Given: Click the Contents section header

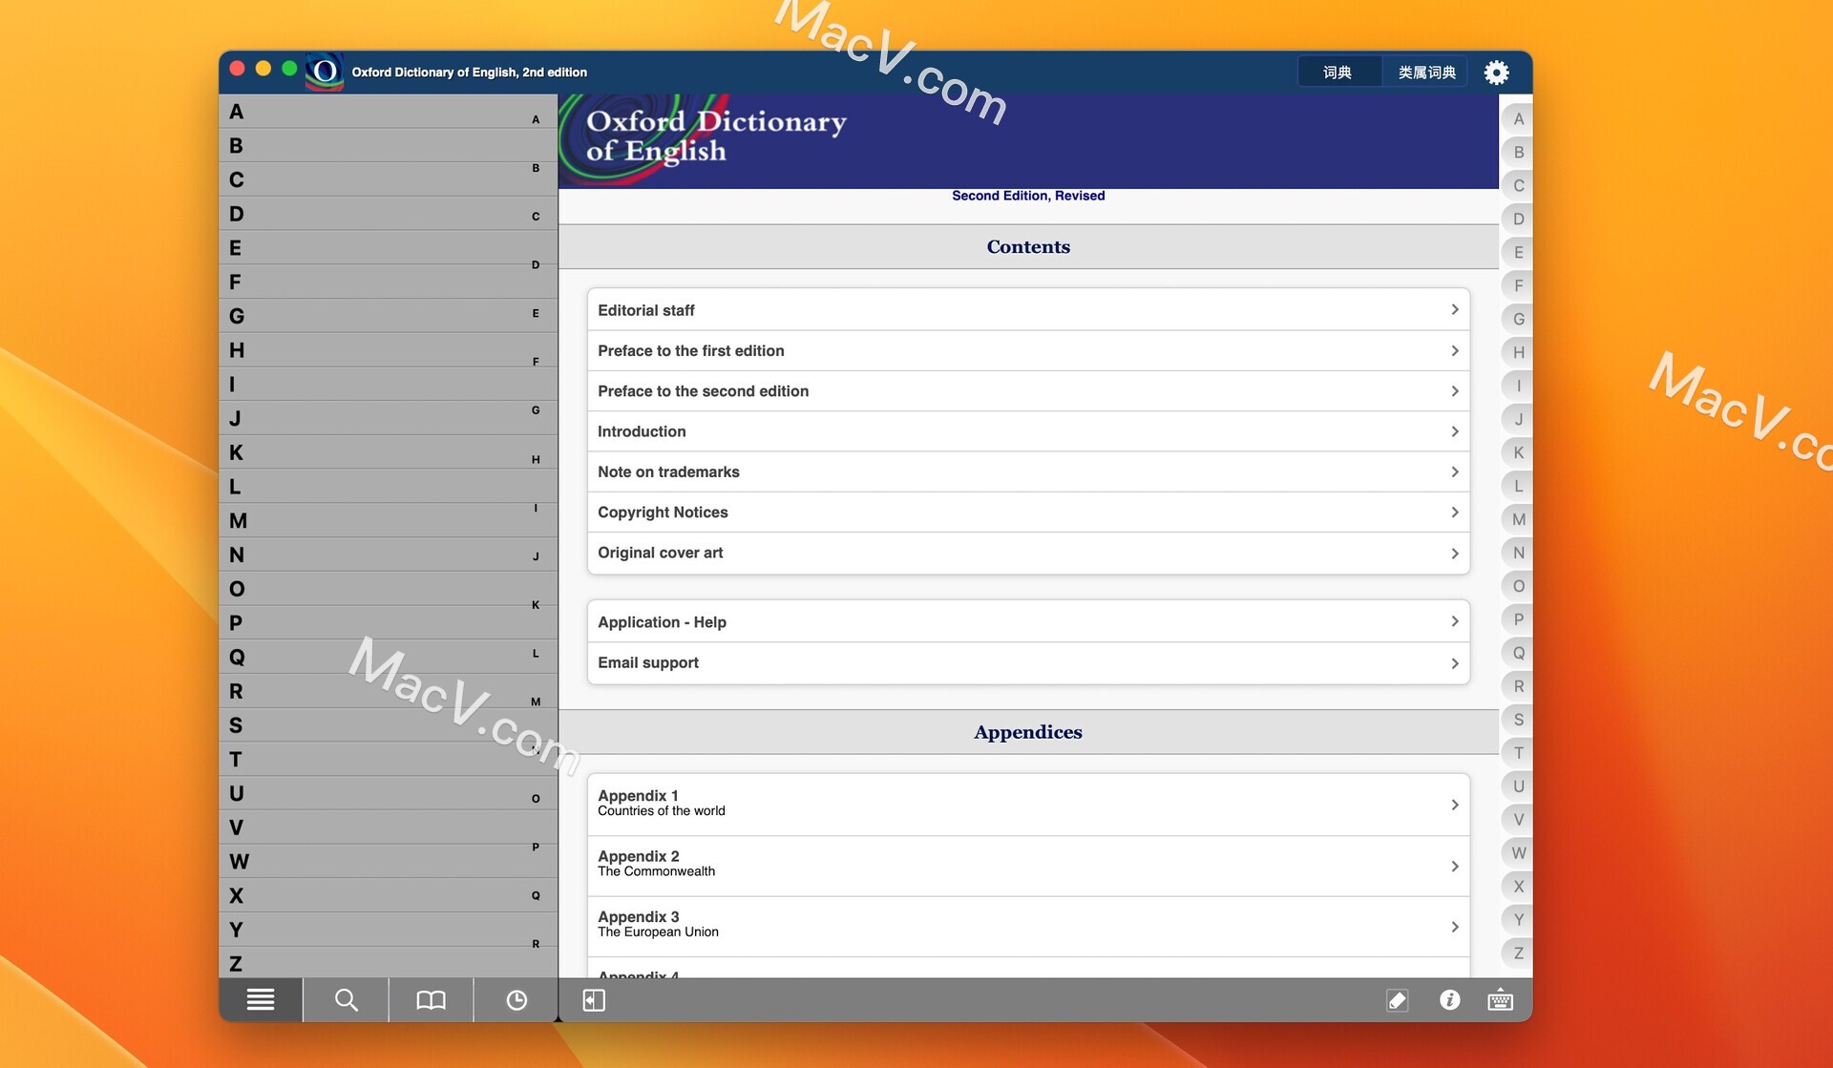Looking at the screenshot, I should [x=1028, y=246].
